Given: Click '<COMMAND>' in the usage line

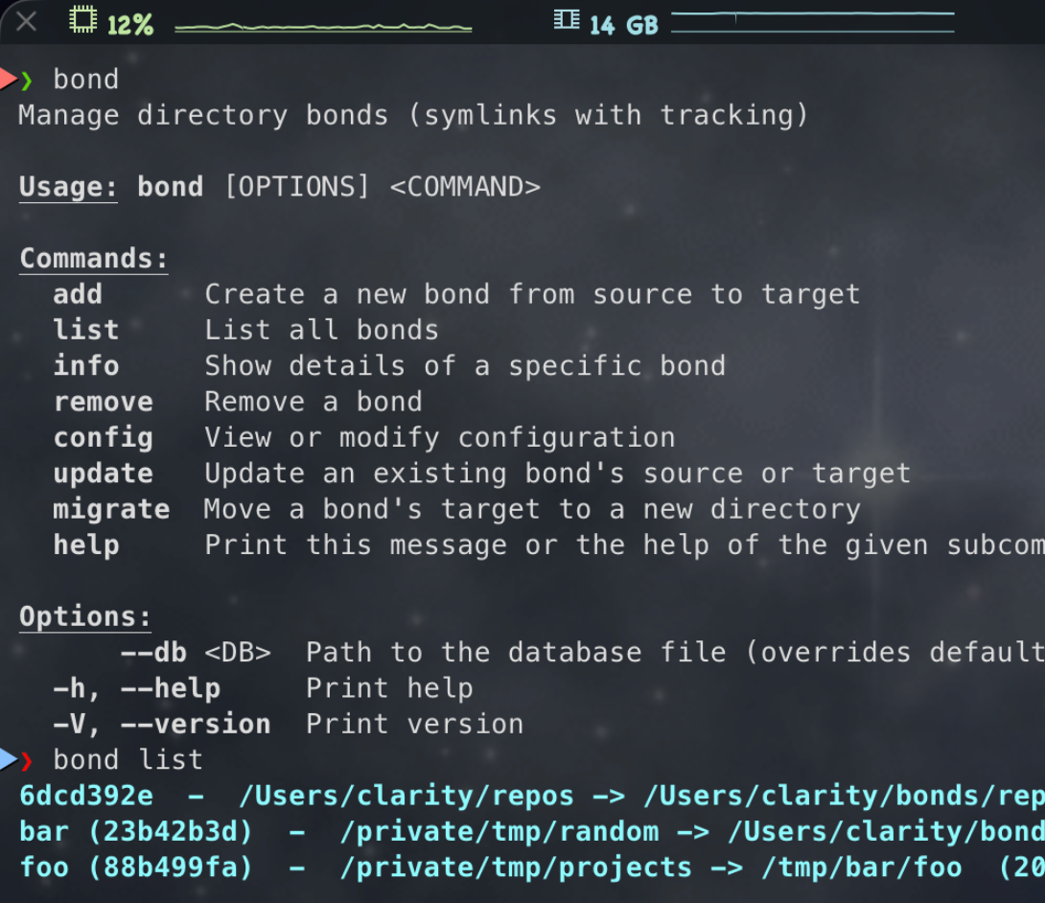Looking at the screenshot, I should tap(465, 187).
